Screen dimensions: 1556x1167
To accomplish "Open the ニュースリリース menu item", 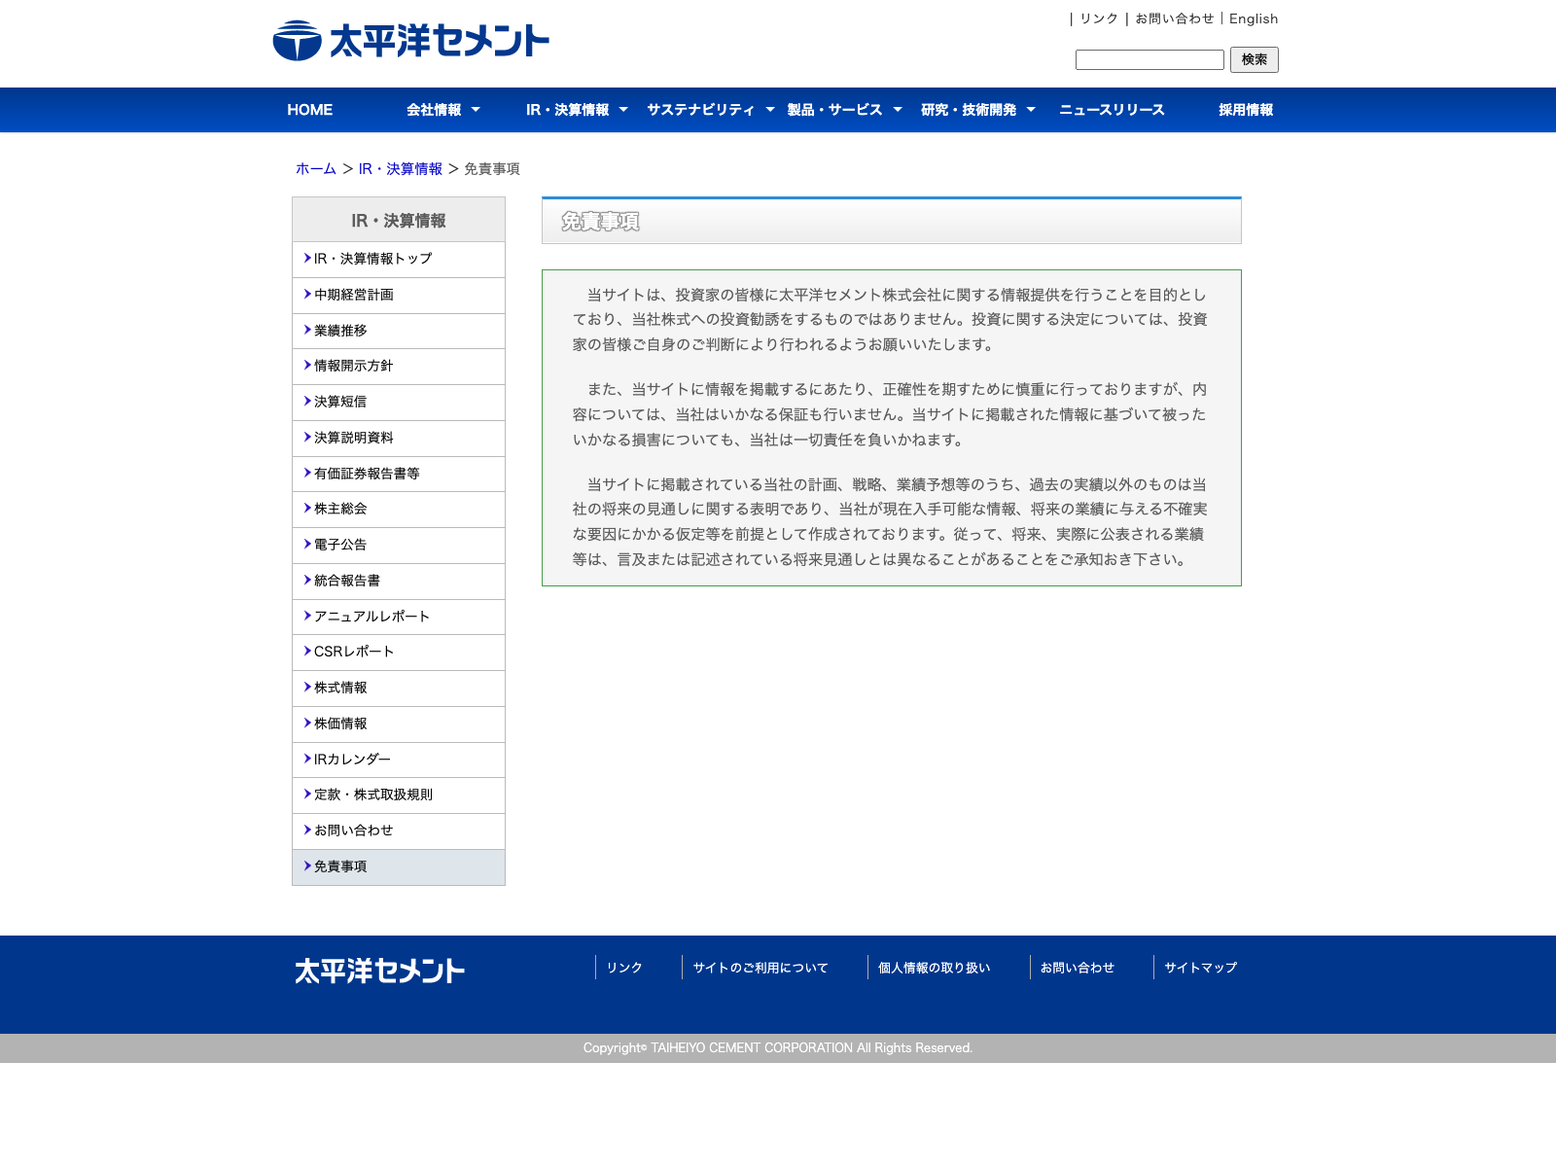I will pos(1112,110).
